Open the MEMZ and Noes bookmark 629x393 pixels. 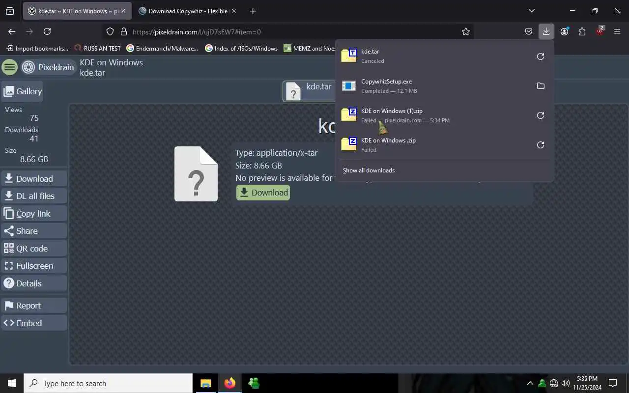tap(310, 48)
